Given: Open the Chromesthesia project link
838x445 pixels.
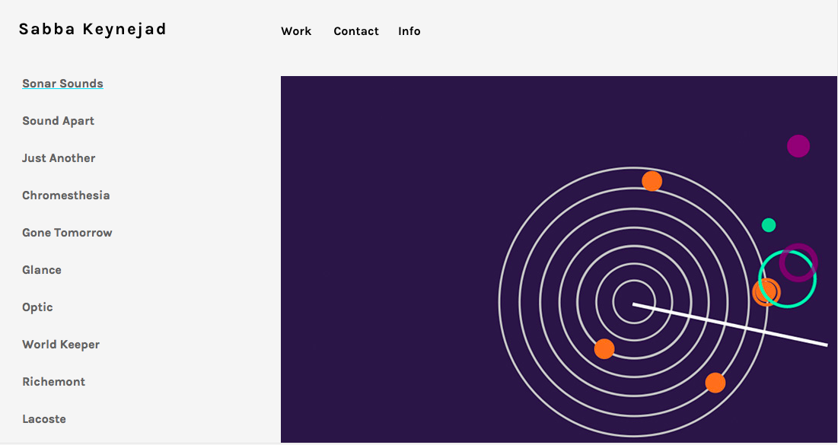Looking at the screenshot, I should pyautogui.click(x=65, y=195).
